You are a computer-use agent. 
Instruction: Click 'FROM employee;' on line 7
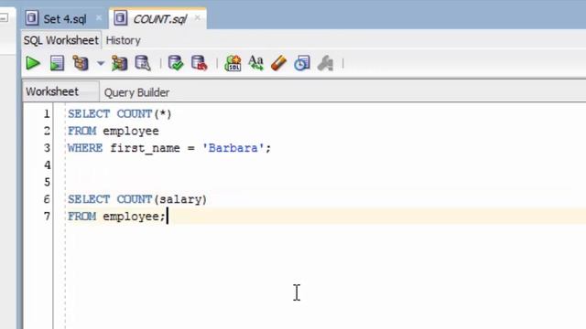(x=116, y=217)
